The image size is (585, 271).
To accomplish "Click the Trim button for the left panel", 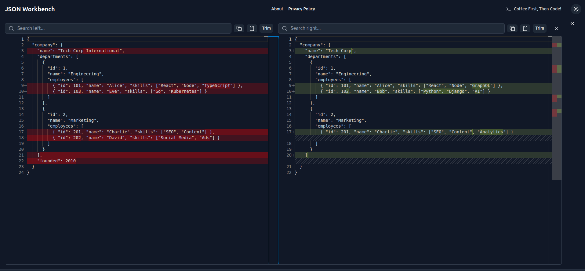I will (x=267, y=28).
